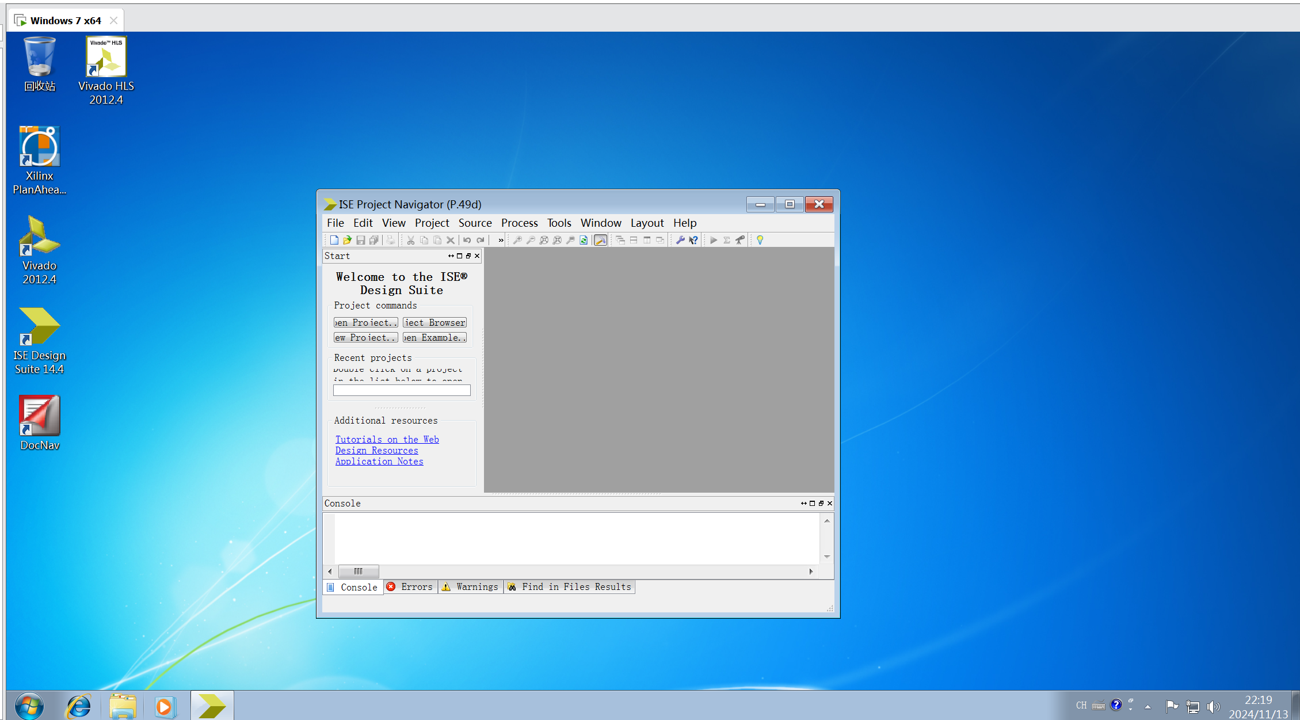This screenshot has width=1300, height=720.
Task: Click the wrench settings toolbar icon
Action: tap(680, 240)
